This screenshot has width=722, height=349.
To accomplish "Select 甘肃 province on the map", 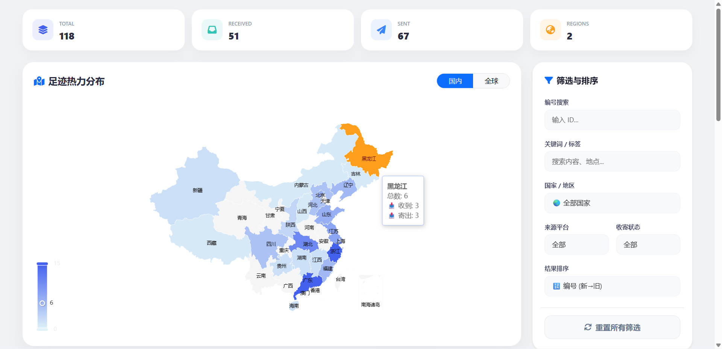I will point(270,216).
